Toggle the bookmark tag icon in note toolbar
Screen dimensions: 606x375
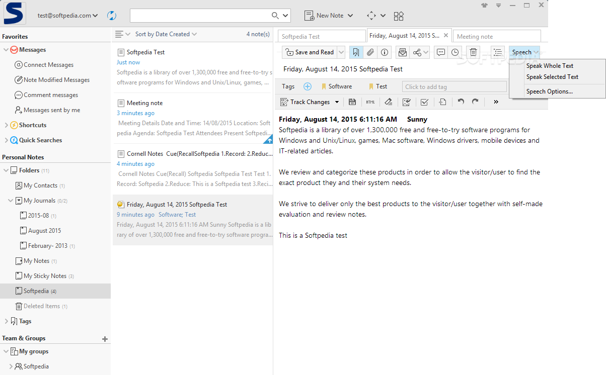tap(356, 52)
